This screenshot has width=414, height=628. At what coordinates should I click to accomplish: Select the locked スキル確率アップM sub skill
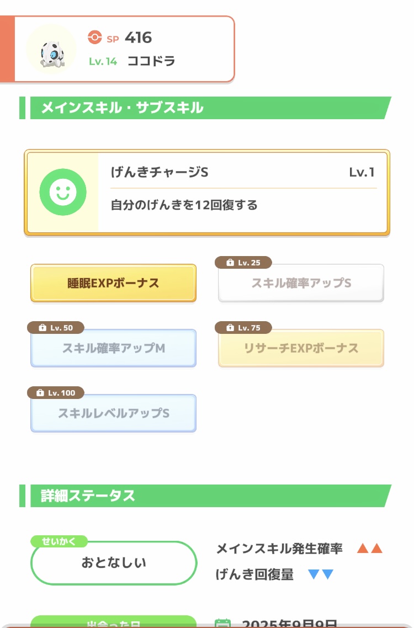[113, 349]
